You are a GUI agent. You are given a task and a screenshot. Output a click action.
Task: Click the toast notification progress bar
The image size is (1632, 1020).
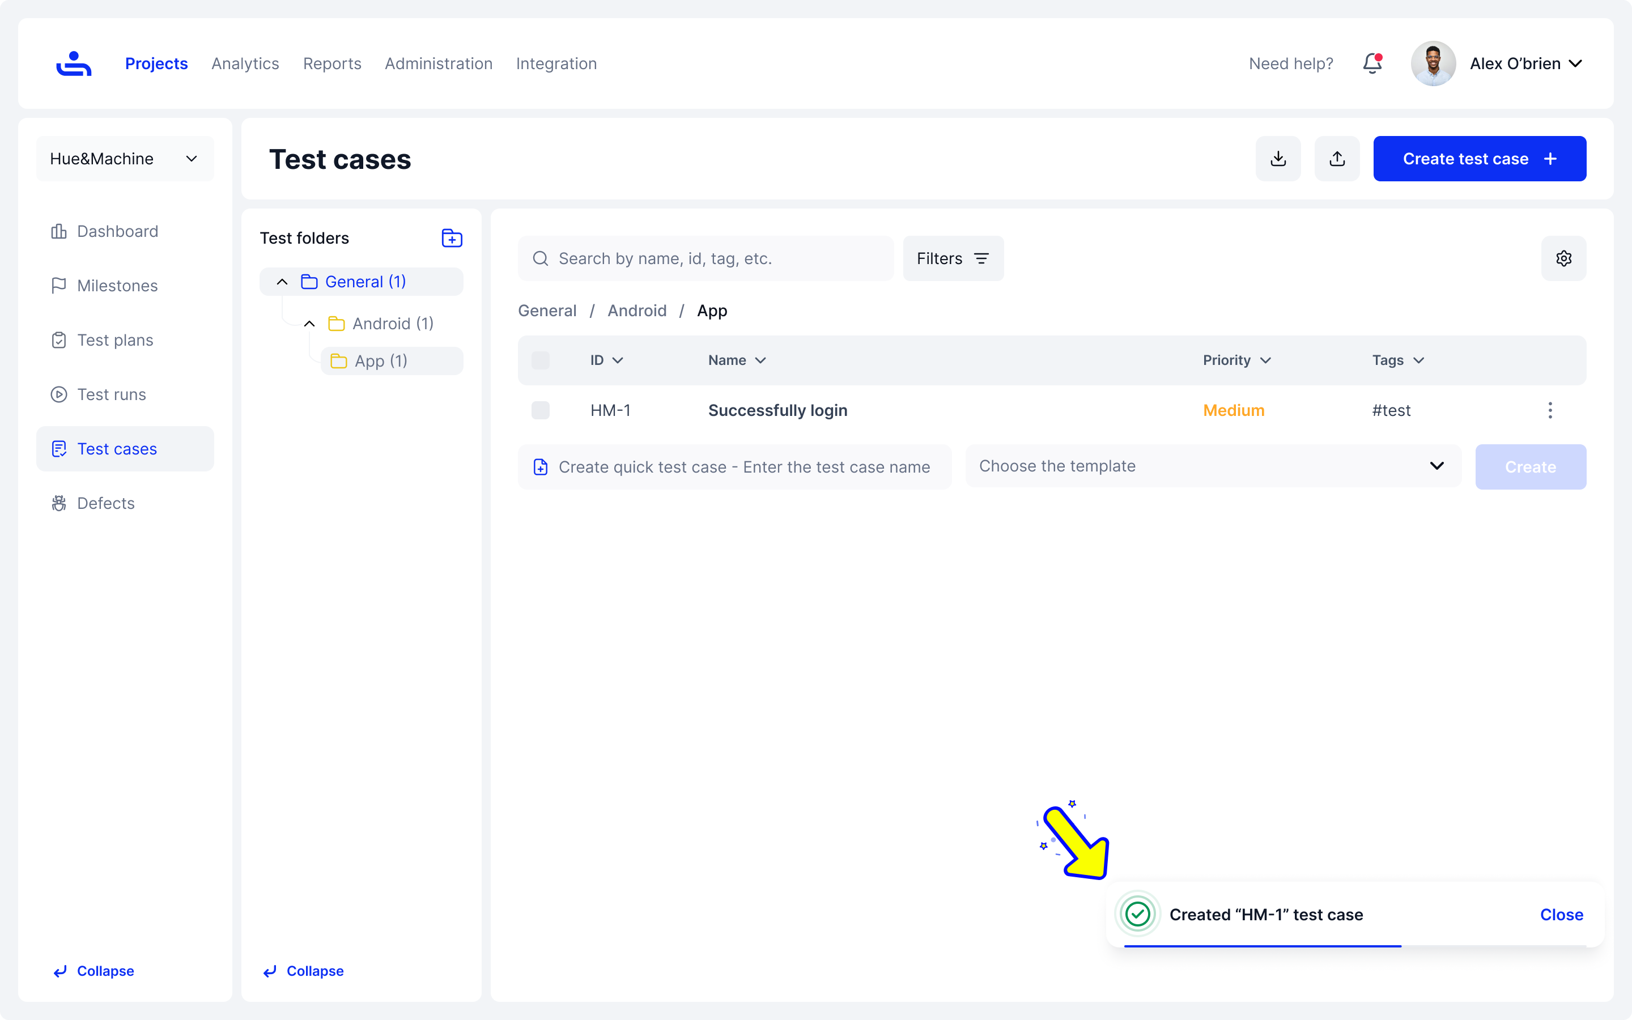pyautogui.click(x=1262, y=946)
